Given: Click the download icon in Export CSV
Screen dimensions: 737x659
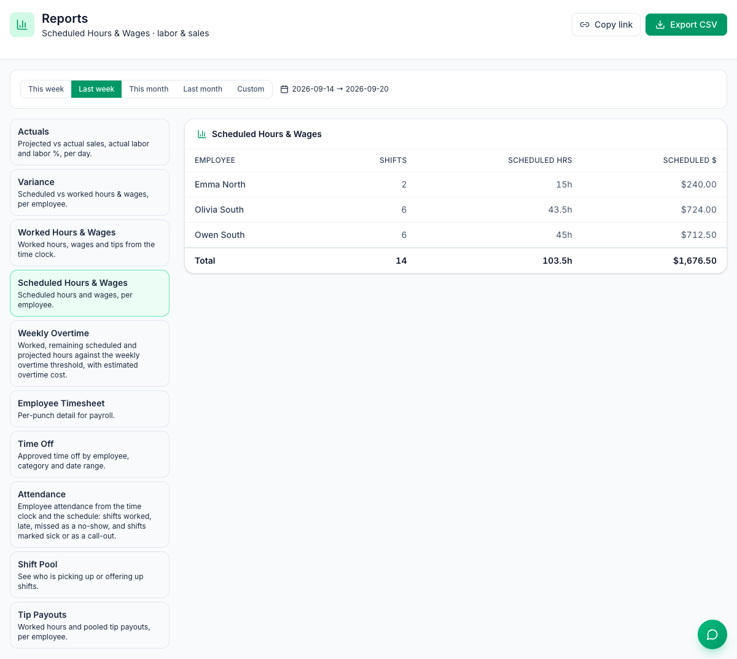Looking at the screenshot, I should click(660, 25).
